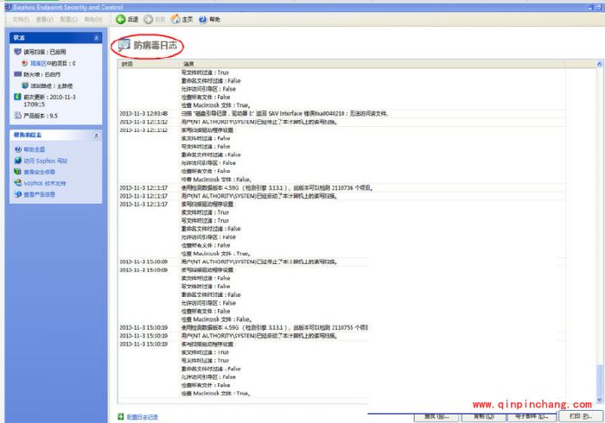
Task: Click the grey Forward (前进) arrow icon
Action: (x=148, y=19)
